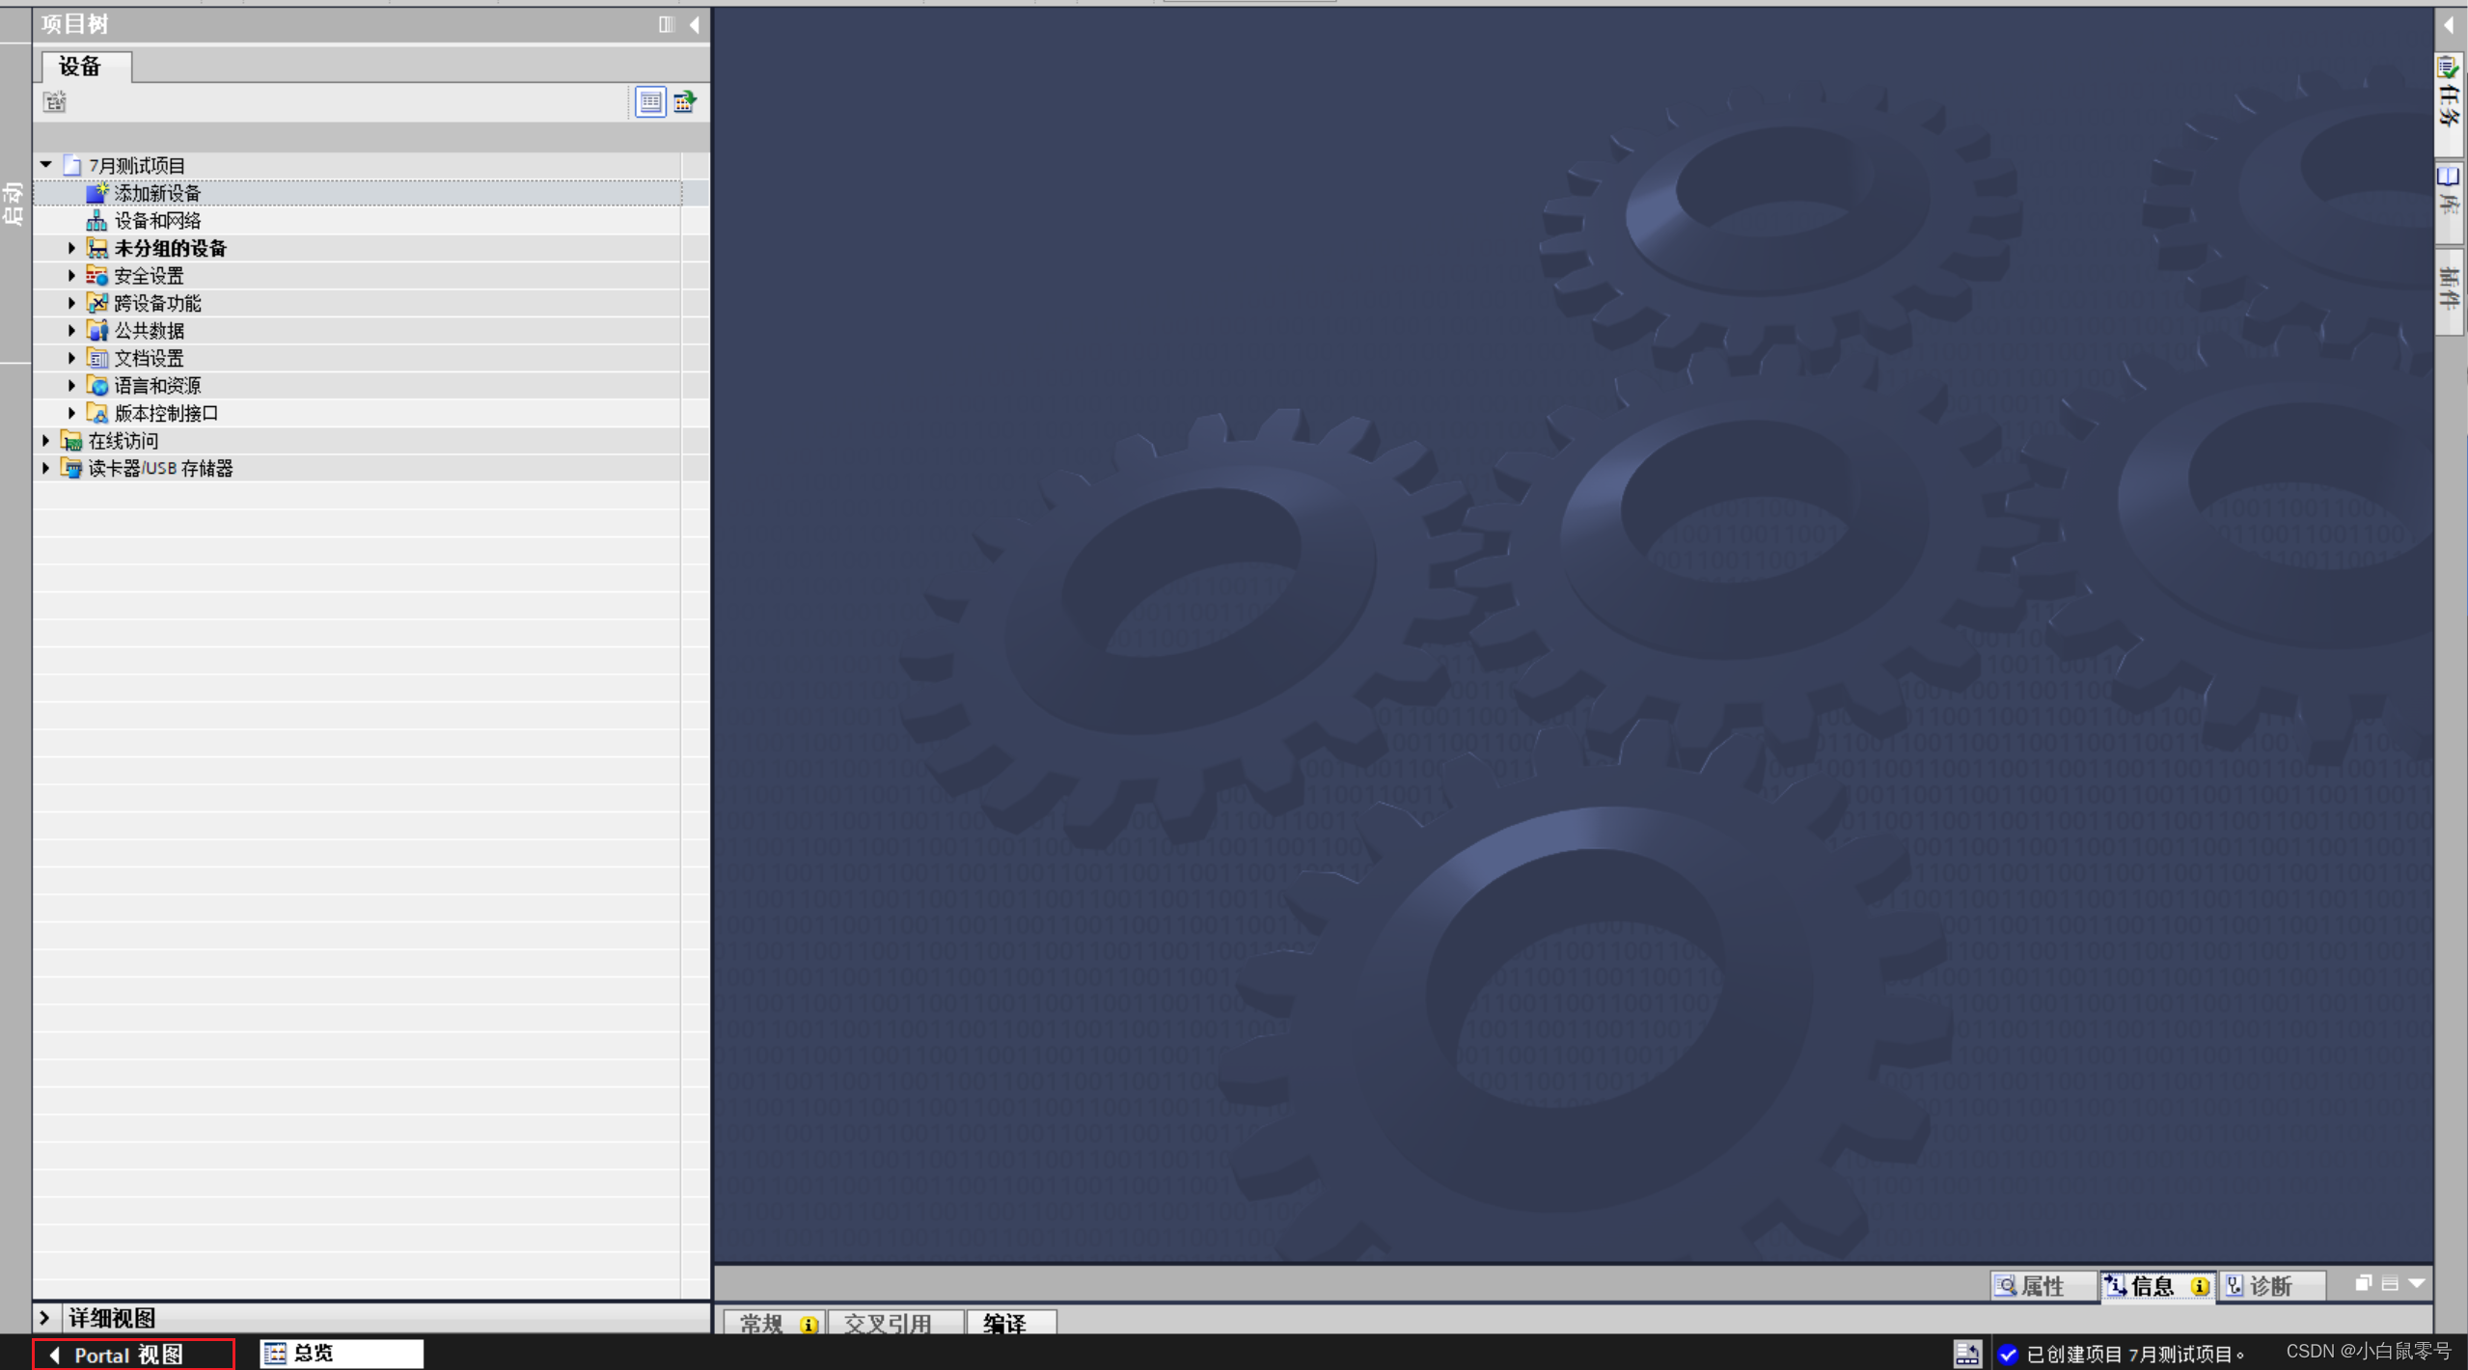Open the Devices and networks icon

[96, 221]
